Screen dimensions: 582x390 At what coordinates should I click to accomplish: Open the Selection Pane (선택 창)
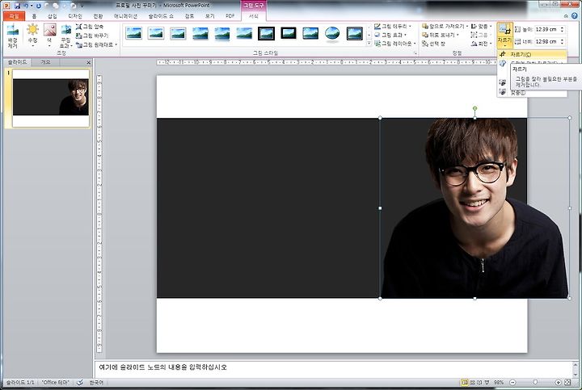(x=433, y=44)
